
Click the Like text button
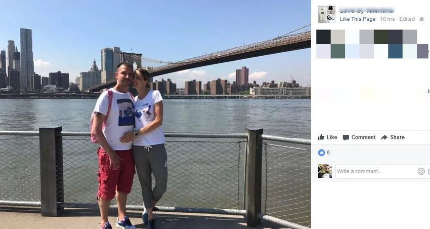click(332, 137)
